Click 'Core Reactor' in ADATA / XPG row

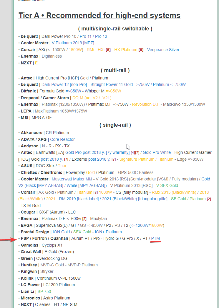[62, 139]
